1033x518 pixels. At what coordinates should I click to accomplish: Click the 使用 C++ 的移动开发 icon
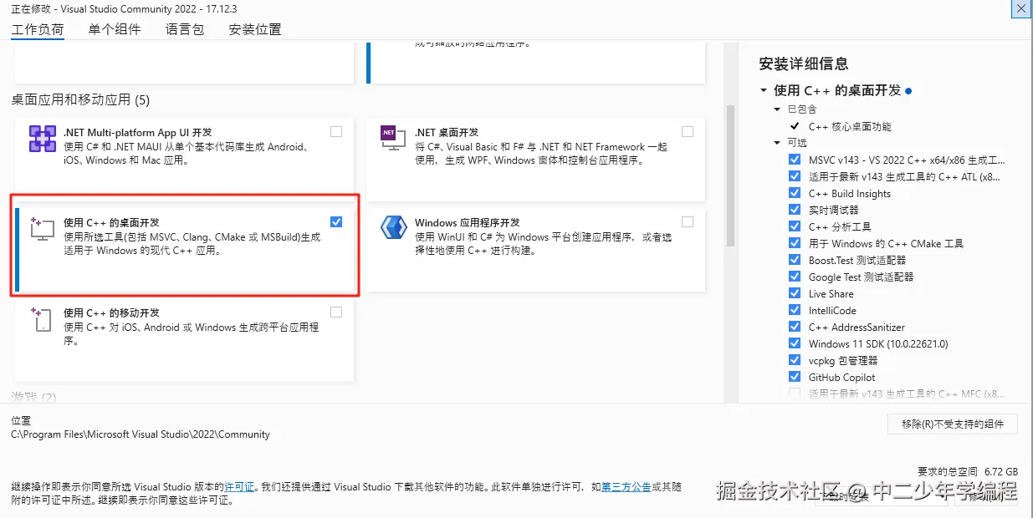pos(43,318)
